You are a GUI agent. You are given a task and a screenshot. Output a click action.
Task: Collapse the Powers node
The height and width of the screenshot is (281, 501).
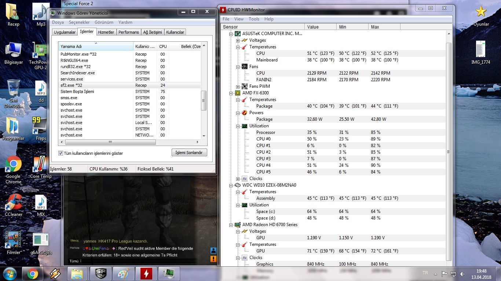pyautogui.click(x=238, y=113)
